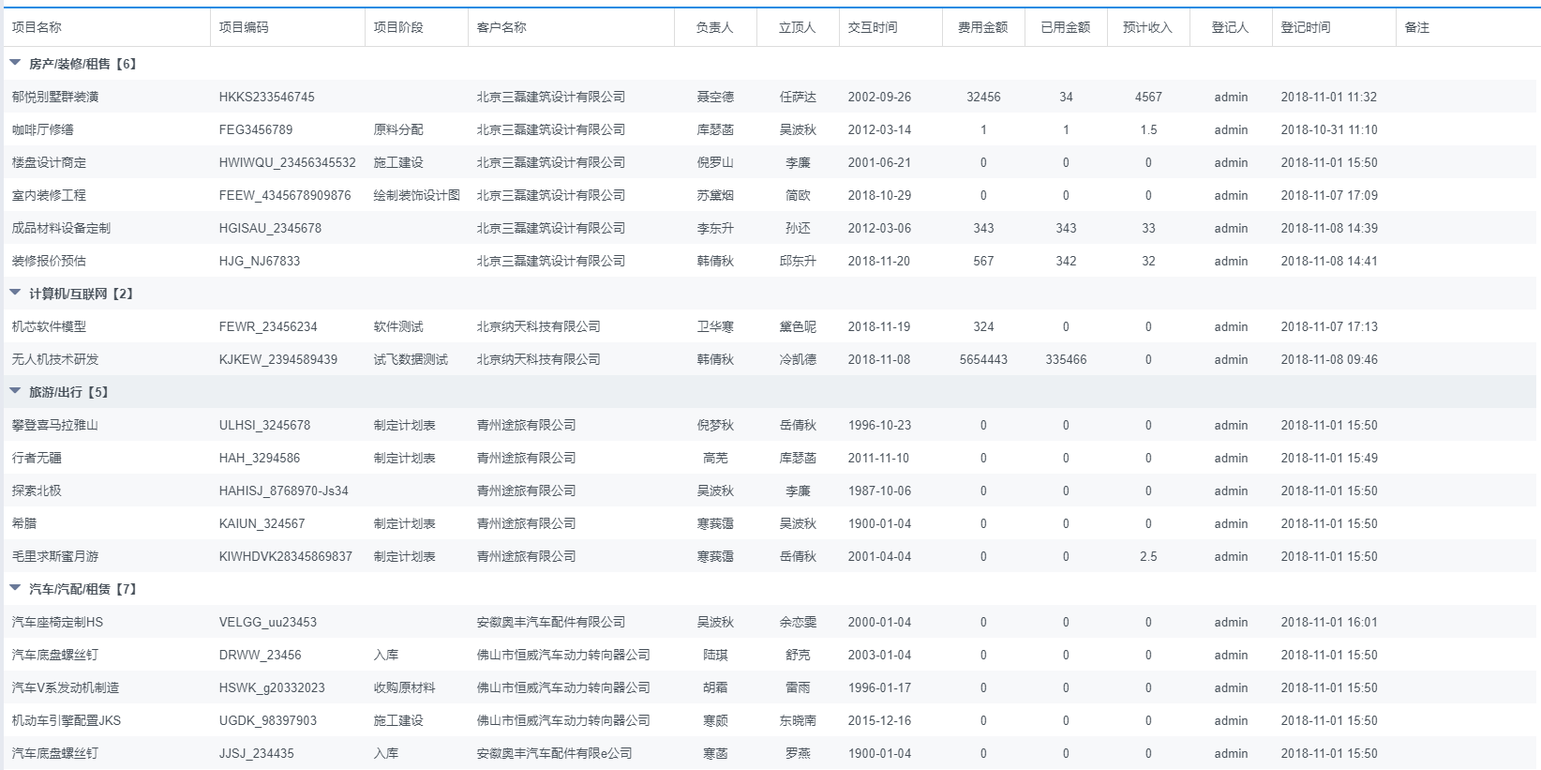The width and height of the screenshot is (1541, 770).
Task: Select the 汽车座椅定制HS project
Action: point(57,622)
